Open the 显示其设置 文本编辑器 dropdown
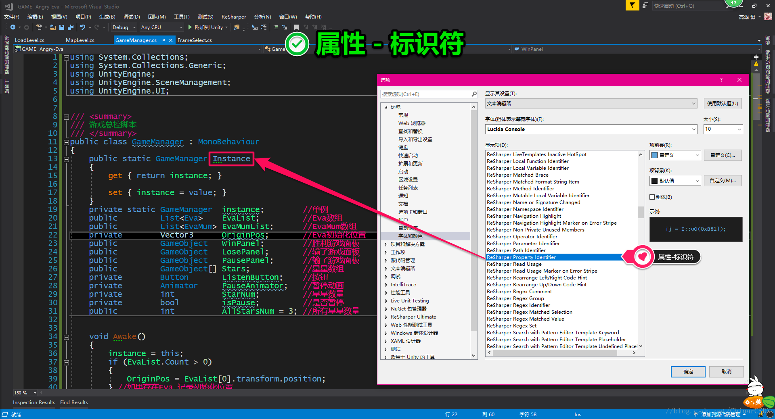 coord(591,104)
